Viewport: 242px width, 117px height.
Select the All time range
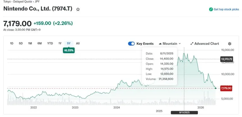tap(78, 44)
